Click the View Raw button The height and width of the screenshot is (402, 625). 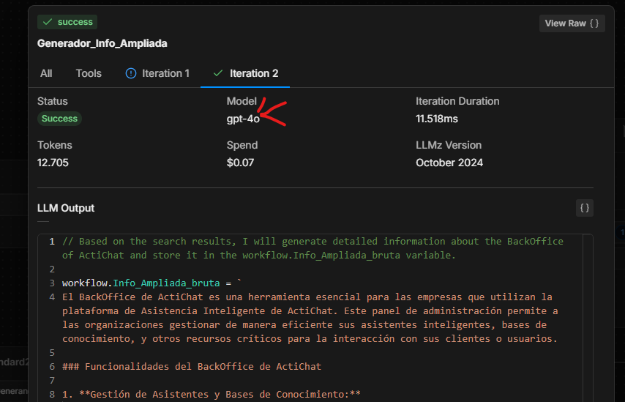point(572,23)
